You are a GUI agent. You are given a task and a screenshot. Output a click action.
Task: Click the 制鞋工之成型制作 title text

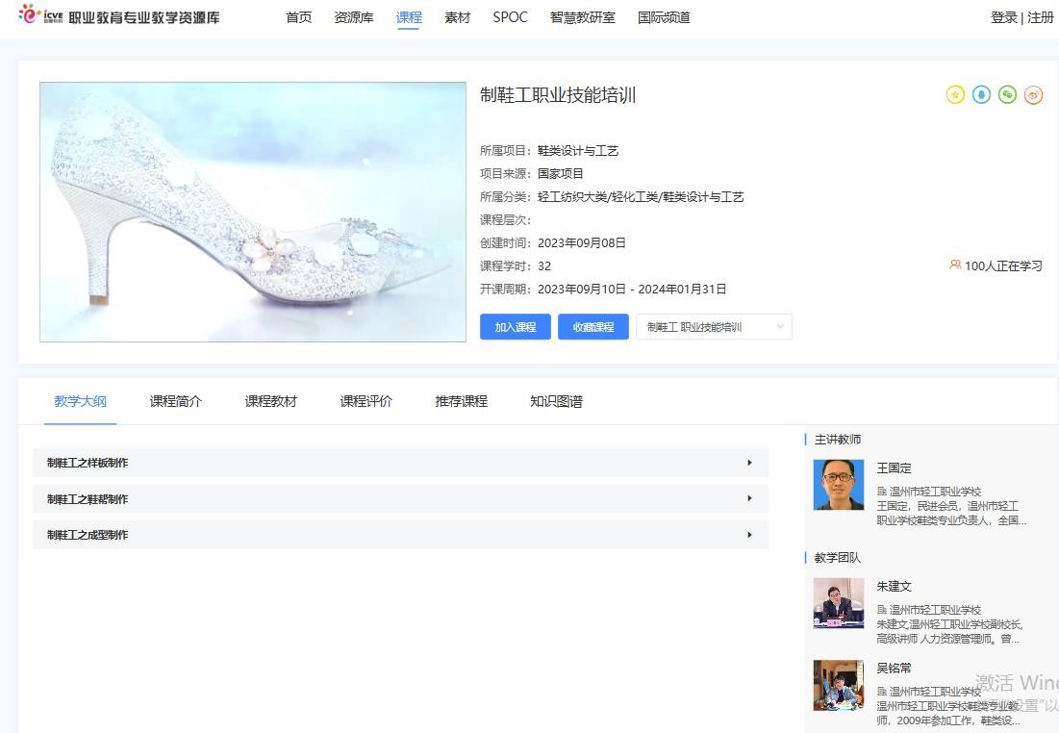[x=88, y=535]
